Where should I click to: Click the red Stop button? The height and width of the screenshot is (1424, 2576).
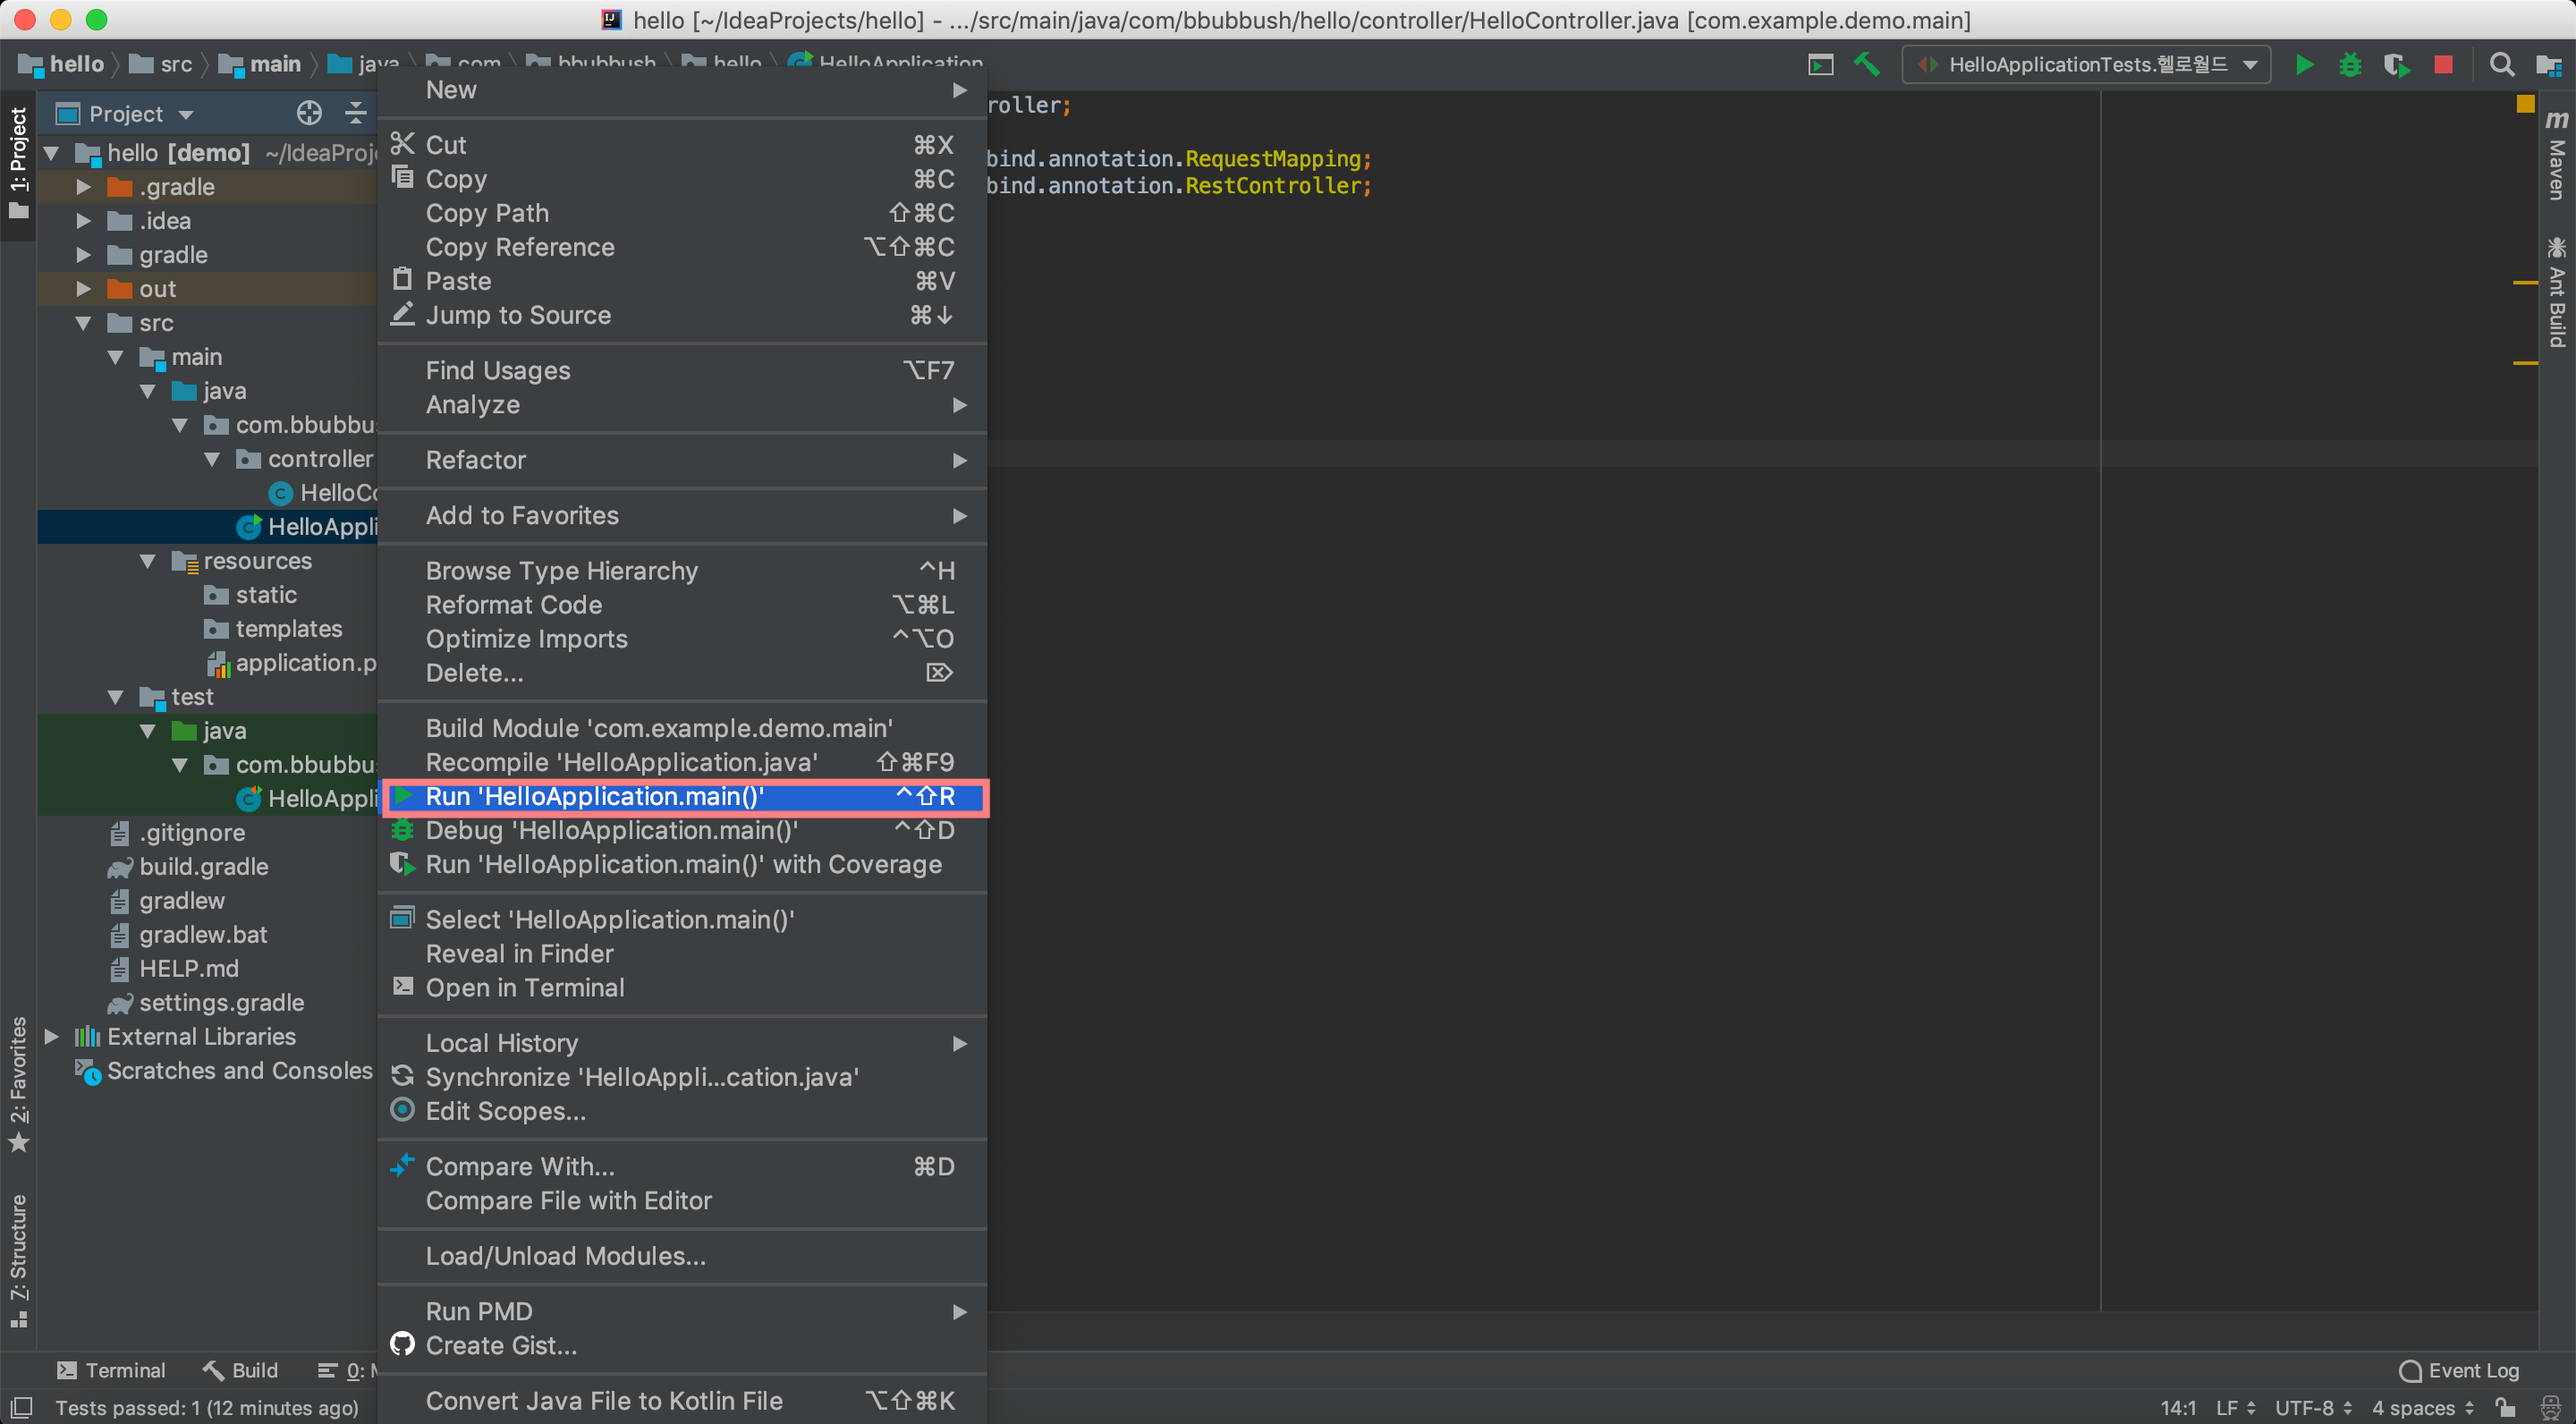pos(2443,65)
